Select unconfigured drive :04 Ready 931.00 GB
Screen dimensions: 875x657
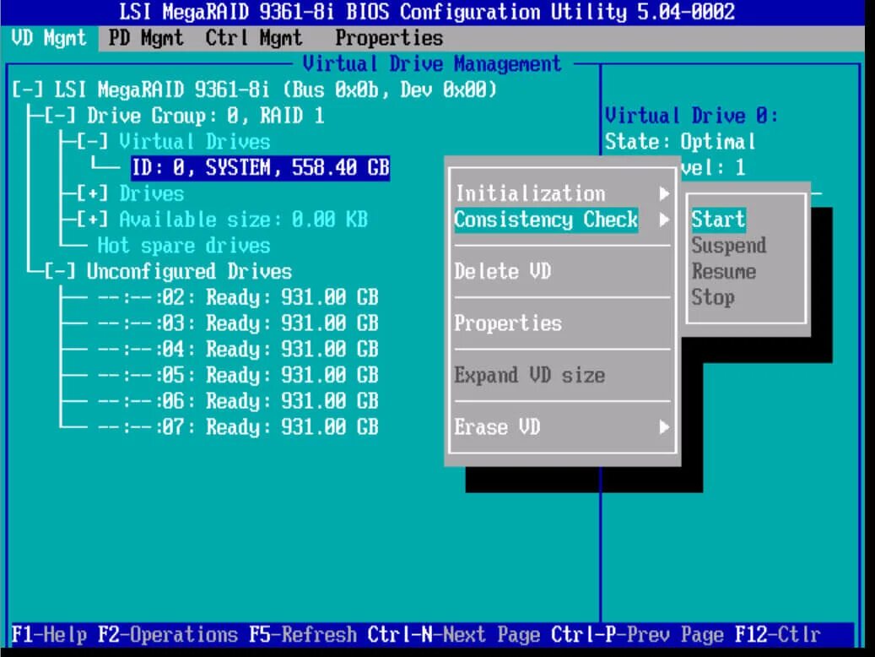coord(238,350)
